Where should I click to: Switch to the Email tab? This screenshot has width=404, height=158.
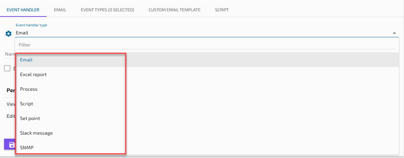[60, 10]
